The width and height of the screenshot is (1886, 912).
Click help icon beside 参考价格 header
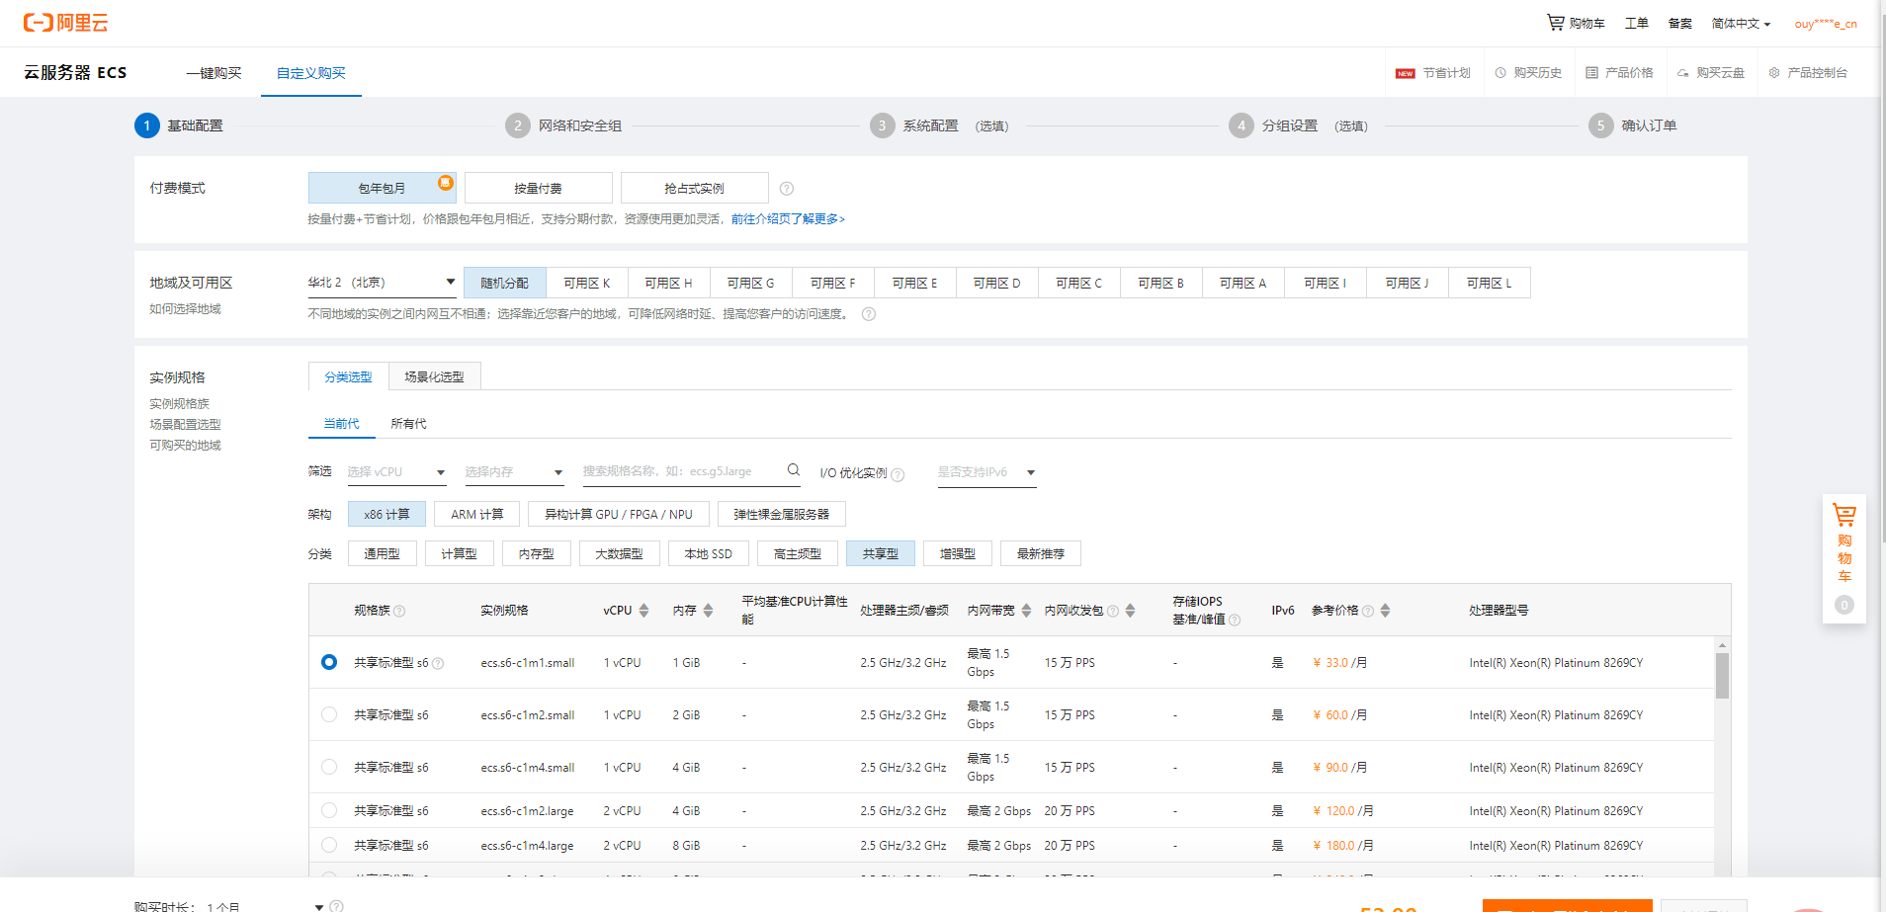pyautogui.click(x=1368, y=612)
